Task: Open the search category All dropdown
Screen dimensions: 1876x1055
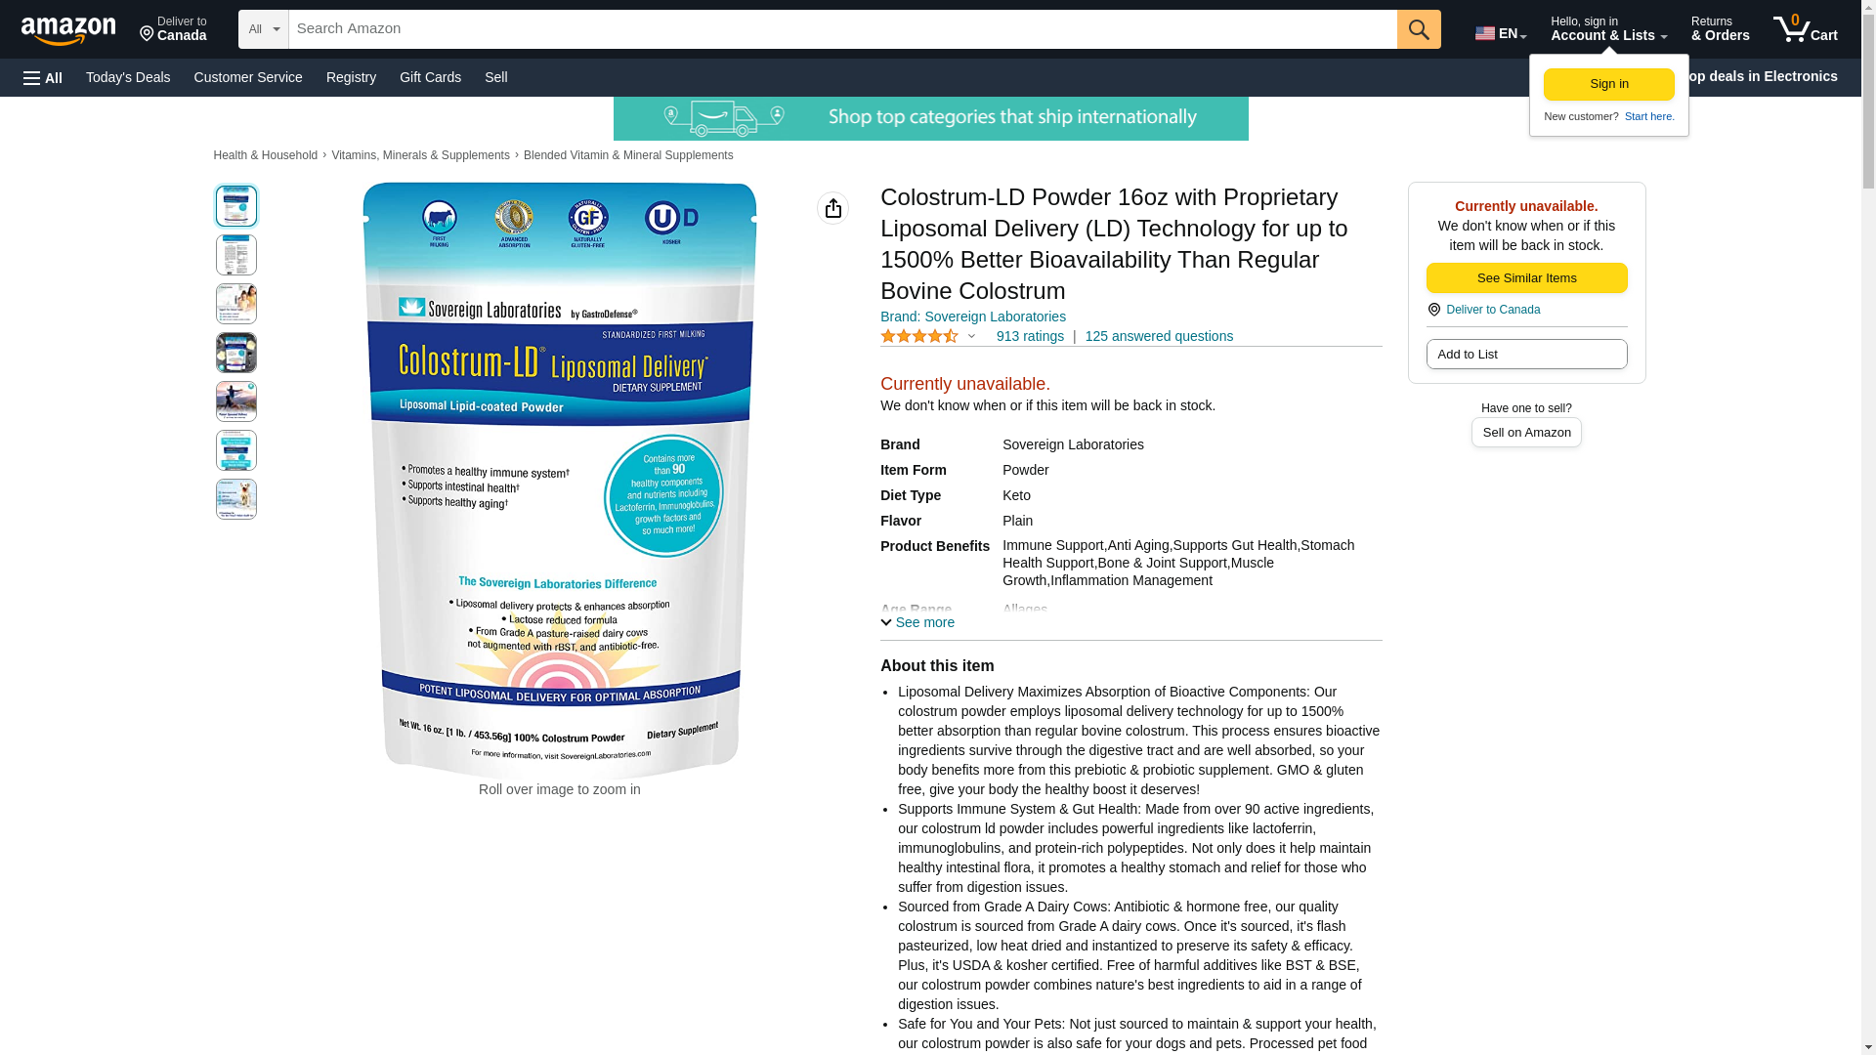Action: click(264, 29)
